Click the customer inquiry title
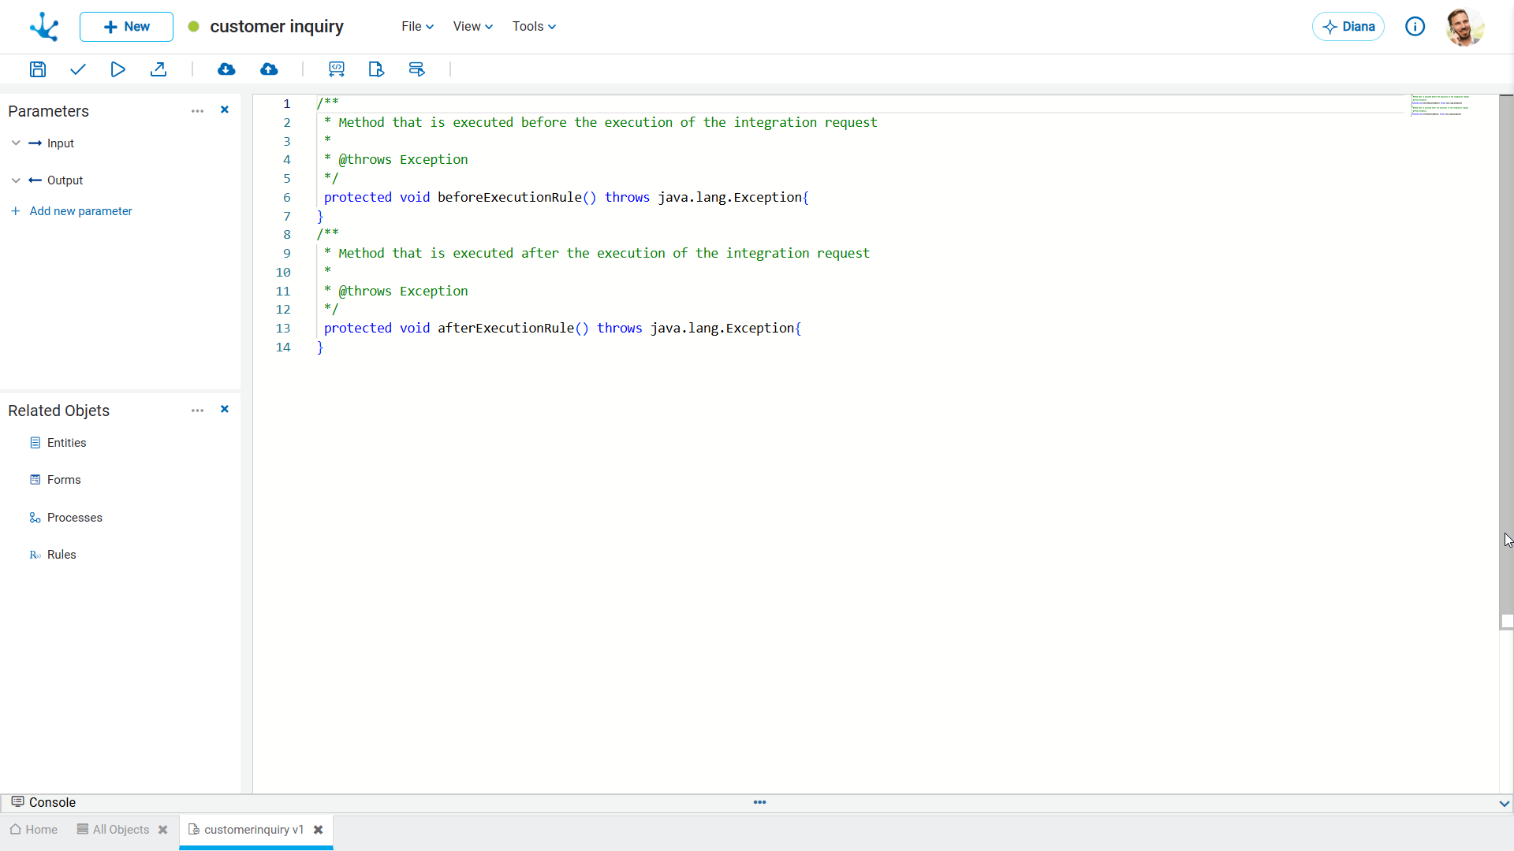Viewport: 1514px width, 851px height. coord(277,27)
